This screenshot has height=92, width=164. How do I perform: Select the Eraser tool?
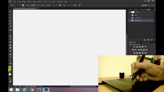[x=10, y=42]
